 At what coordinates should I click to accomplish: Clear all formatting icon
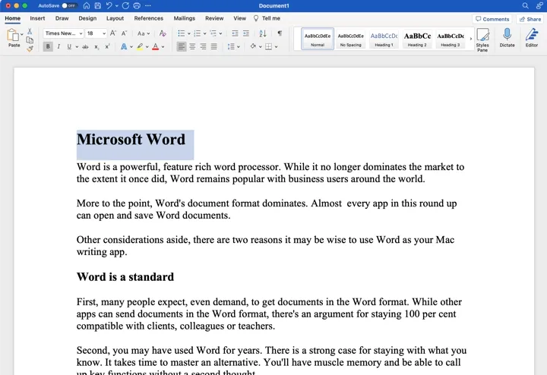tap(163, 33)
